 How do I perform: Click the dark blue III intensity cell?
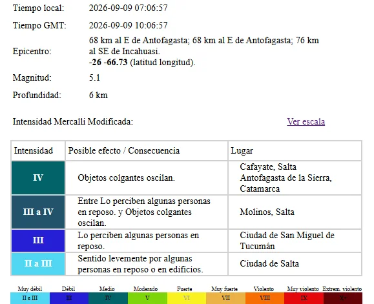click(38, 241)
